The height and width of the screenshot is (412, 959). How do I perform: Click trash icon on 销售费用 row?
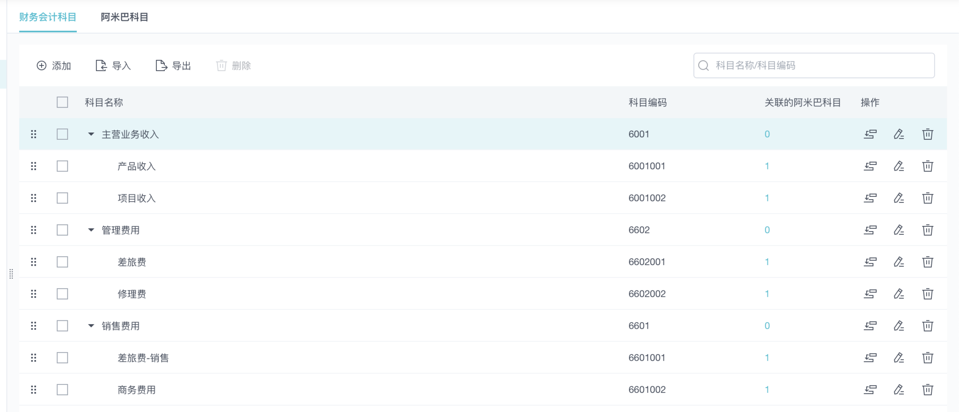(927, 325)
